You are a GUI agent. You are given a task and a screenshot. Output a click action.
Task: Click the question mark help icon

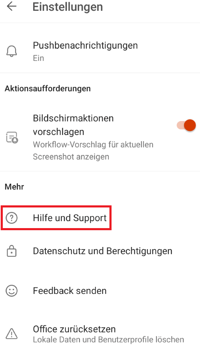click(12, 218)
